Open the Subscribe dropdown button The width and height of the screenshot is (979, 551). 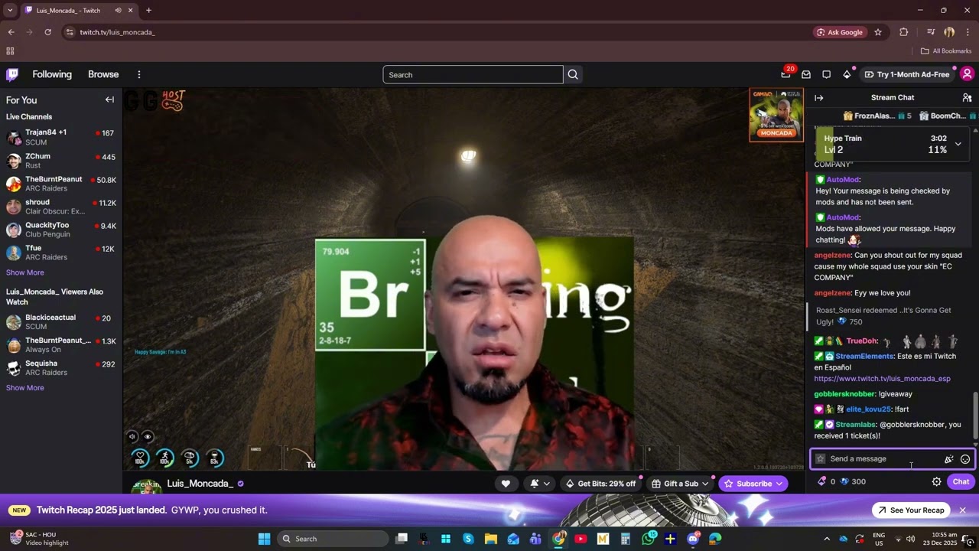[753, 484]
